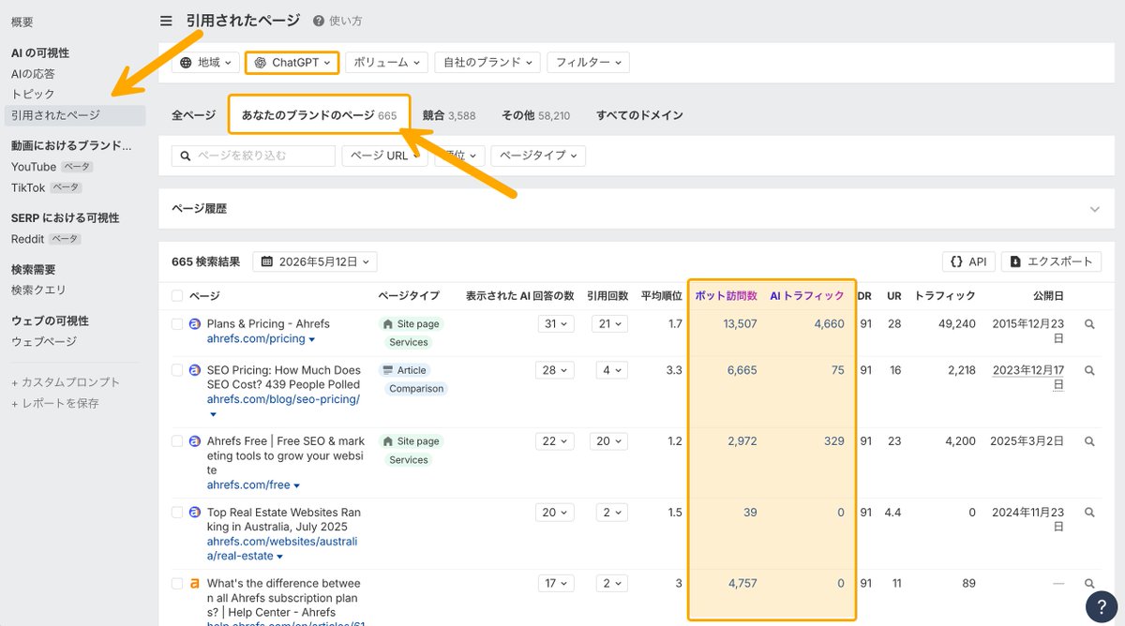The width and height of the screenshot is (1125, 626).
Task: Open 引用されたページ in the sidebar
Action: pyautogui.click(x=74, y=115)
